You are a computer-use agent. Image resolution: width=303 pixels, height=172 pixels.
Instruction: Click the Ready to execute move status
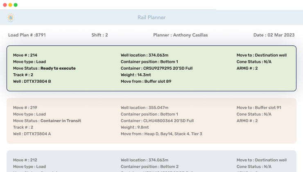pyautogui.click(x=58, y=68)
